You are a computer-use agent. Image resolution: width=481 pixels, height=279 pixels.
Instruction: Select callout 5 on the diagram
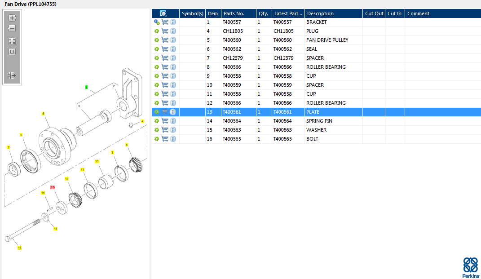(x=43, y=114)
